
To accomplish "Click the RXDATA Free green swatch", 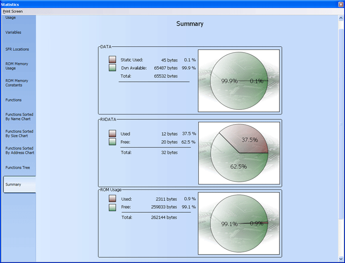I will coord(112,142).
